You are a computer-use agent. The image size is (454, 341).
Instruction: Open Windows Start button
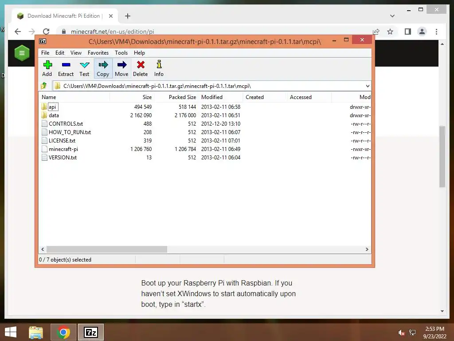(x=11, y=332)
